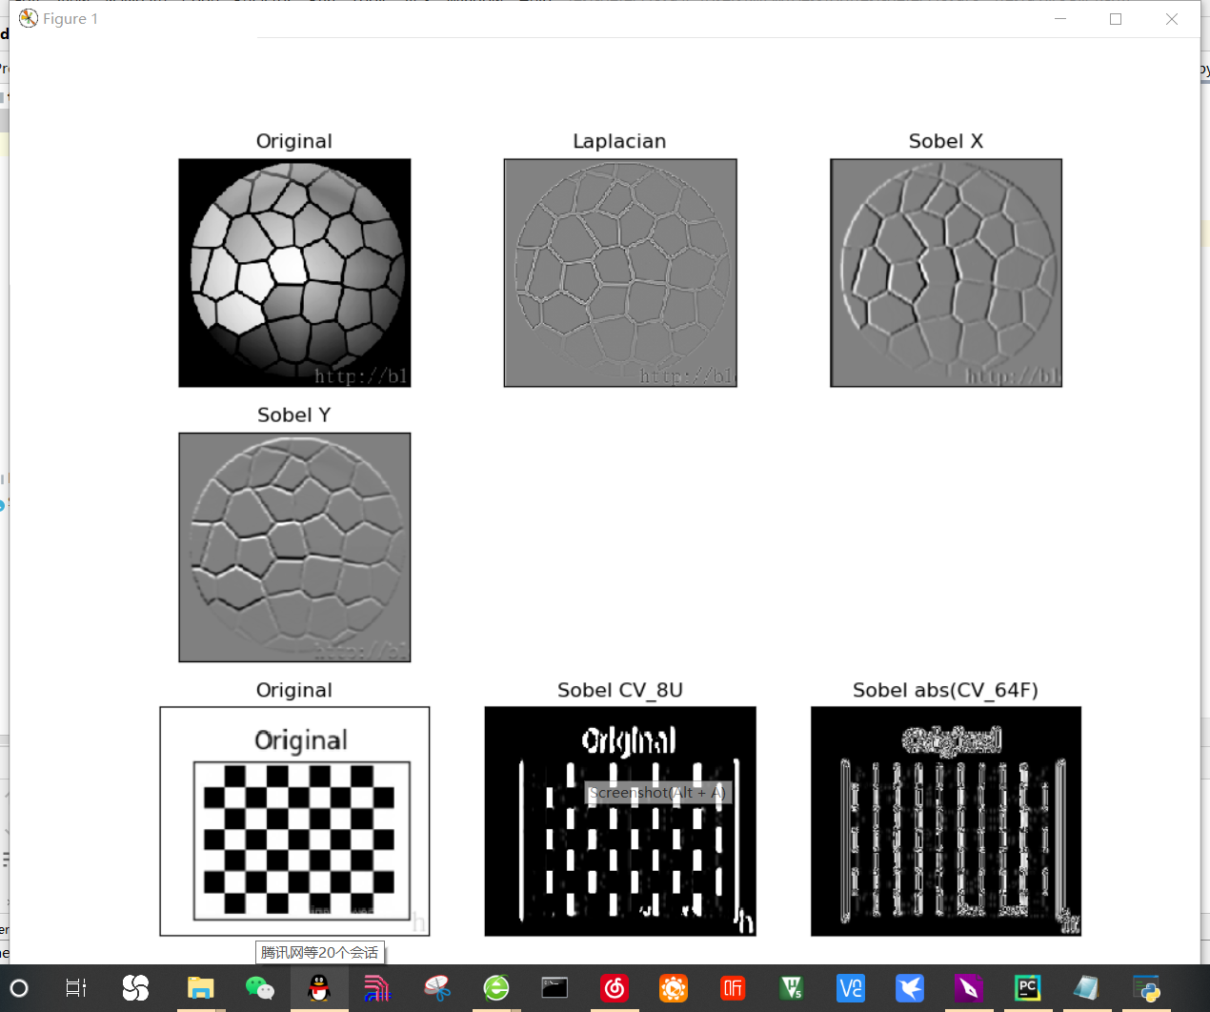
Task: Select the checkerboard Original image
Action: click(293, 820)
